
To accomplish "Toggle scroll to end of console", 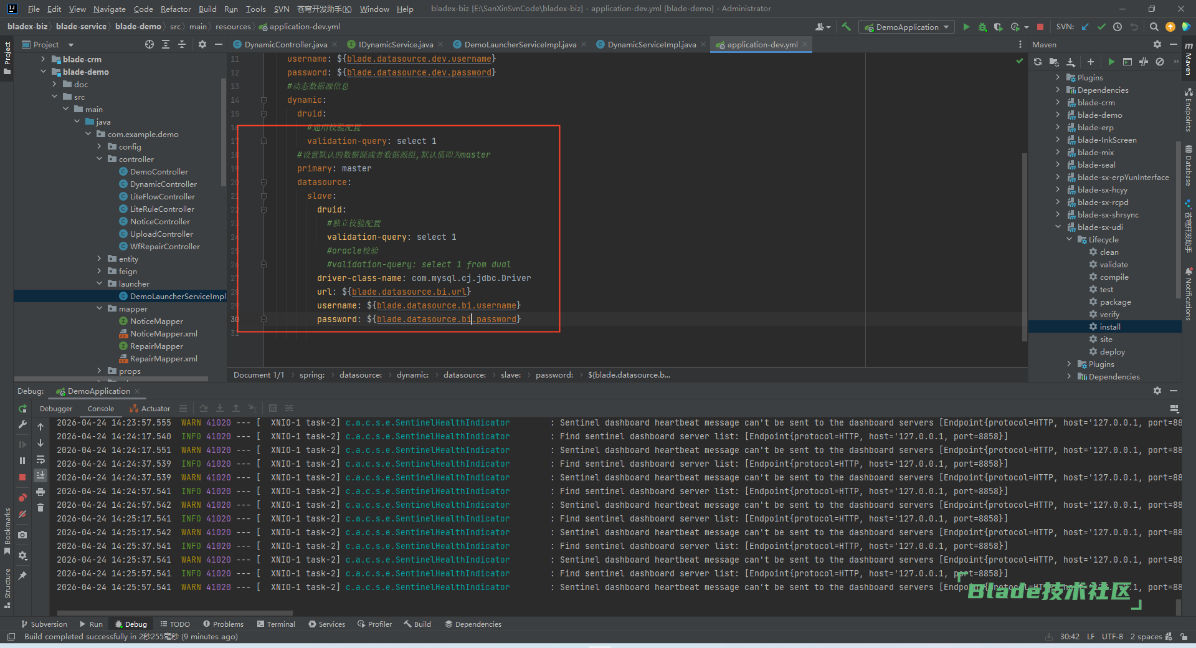I will [x=40, y=475].
